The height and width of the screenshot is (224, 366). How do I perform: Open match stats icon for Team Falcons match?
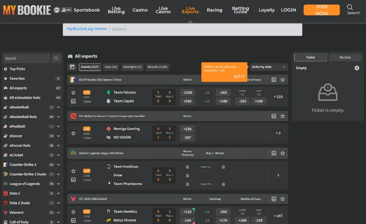(x=73, y=101)
